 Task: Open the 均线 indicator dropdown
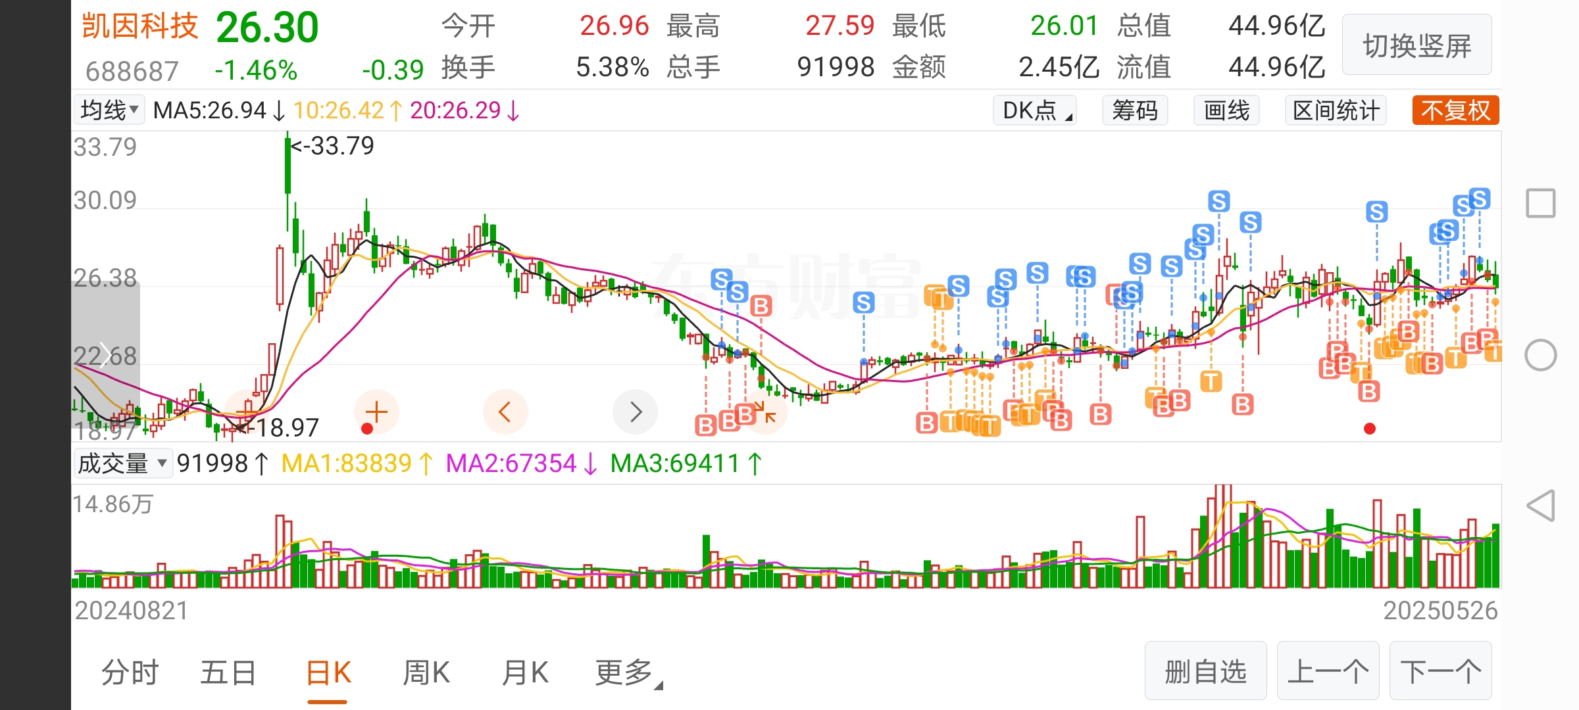(x=109, y=110)
